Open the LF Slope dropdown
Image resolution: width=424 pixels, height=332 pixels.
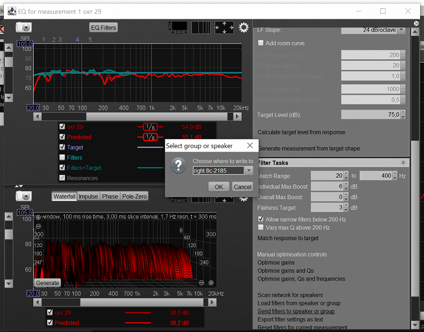(401, 30)
